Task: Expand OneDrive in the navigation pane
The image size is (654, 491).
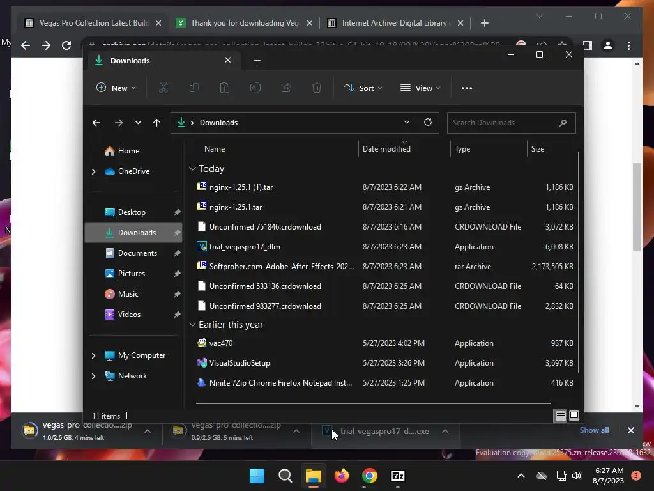Action: click(93, 171)
